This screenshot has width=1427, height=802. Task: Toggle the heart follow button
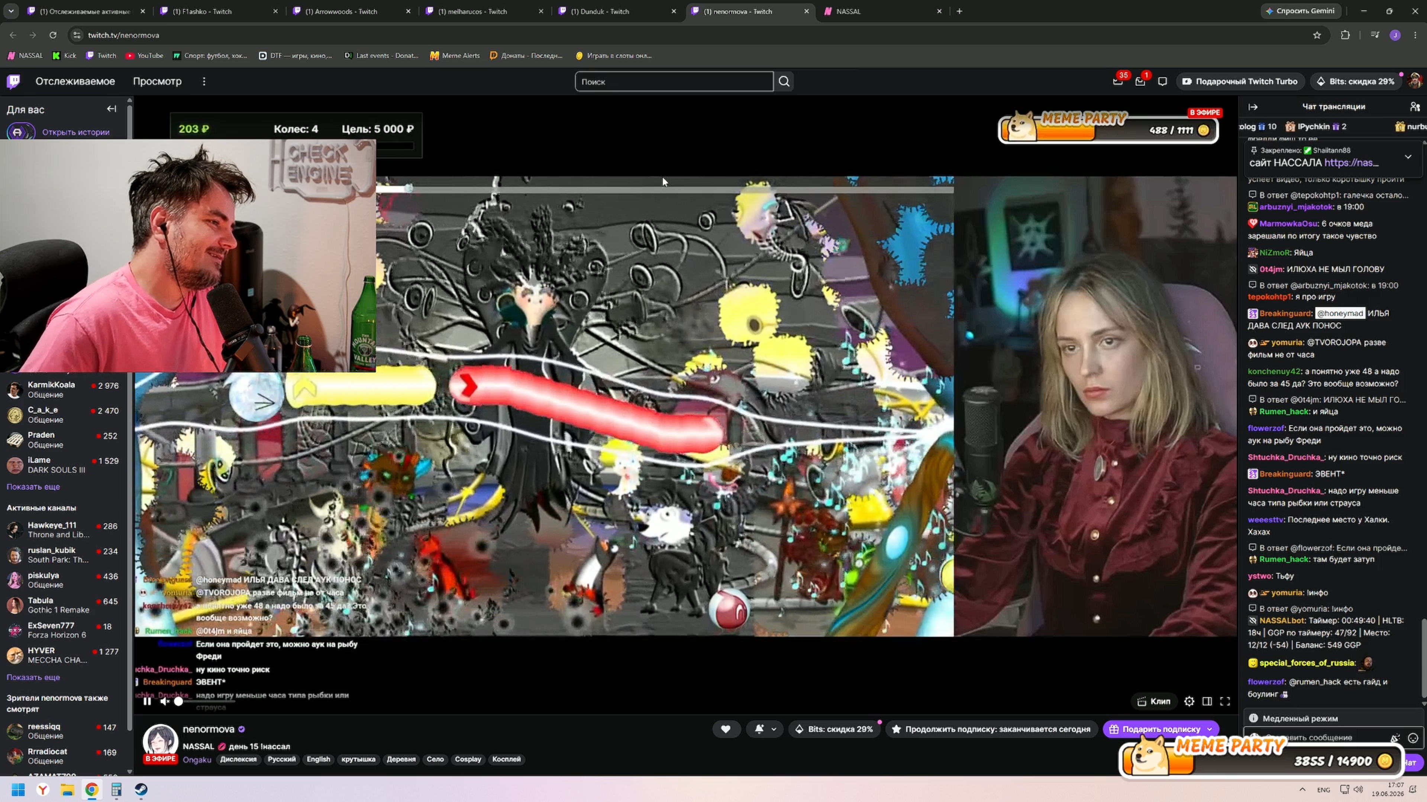[x=726, y=729]
